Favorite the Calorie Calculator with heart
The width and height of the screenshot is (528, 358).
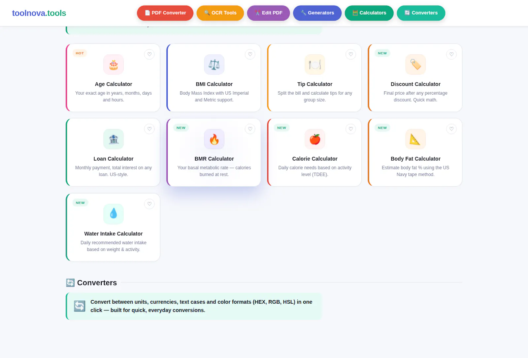[x=351, y=129]
